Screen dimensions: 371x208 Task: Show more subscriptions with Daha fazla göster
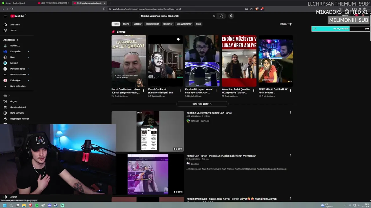(17, 86)
